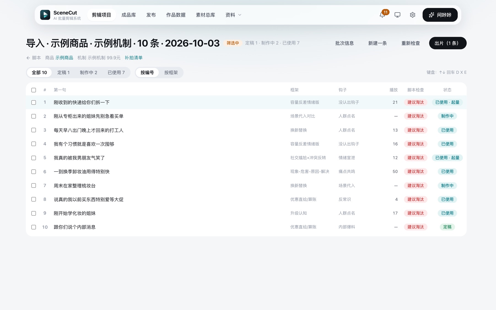Check row 6 一到换季卸妆油 checkbox
Image resolution: width=496 pixels, height=310 pixels.
[x=34, y=172]
